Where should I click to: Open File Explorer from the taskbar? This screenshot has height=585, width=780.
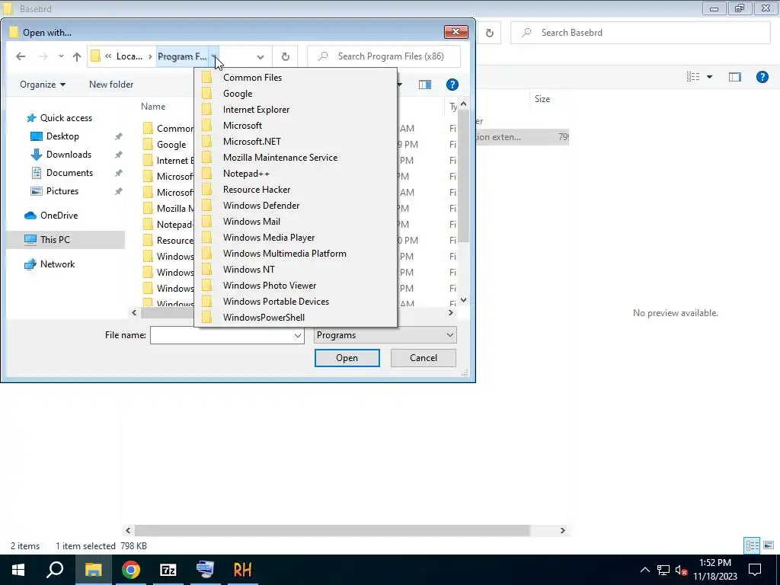pos(93,570)
